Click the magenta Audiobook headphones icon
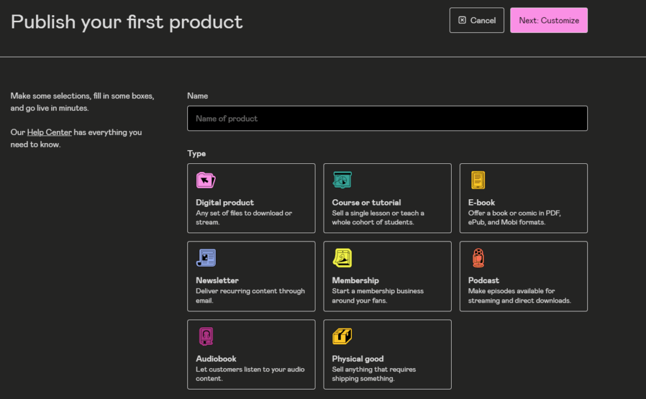The height and width of the screenshot is (399, 646). [206, 336]
